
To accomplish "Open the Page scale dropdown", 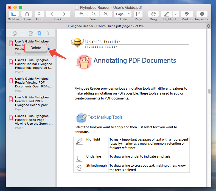I will [123, 14].
